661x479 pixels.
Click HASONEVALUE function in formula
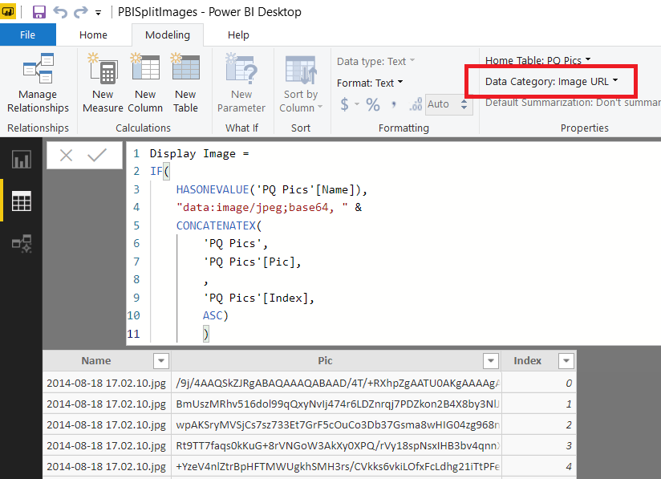tap(213, 189)
